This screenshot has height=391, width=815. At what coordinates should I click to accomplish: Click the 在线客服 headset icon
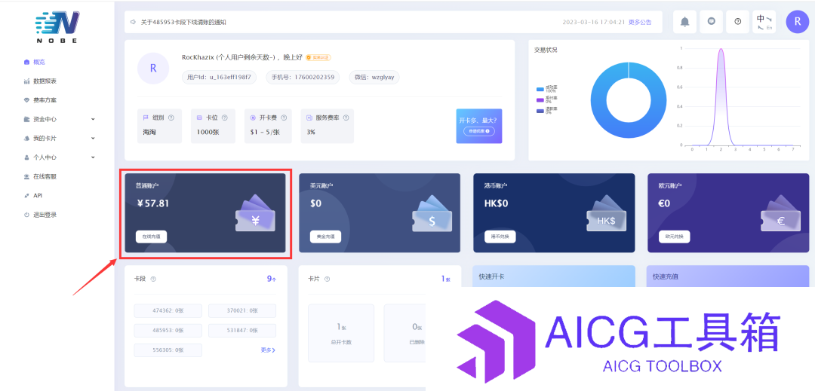tap(26, 176)
